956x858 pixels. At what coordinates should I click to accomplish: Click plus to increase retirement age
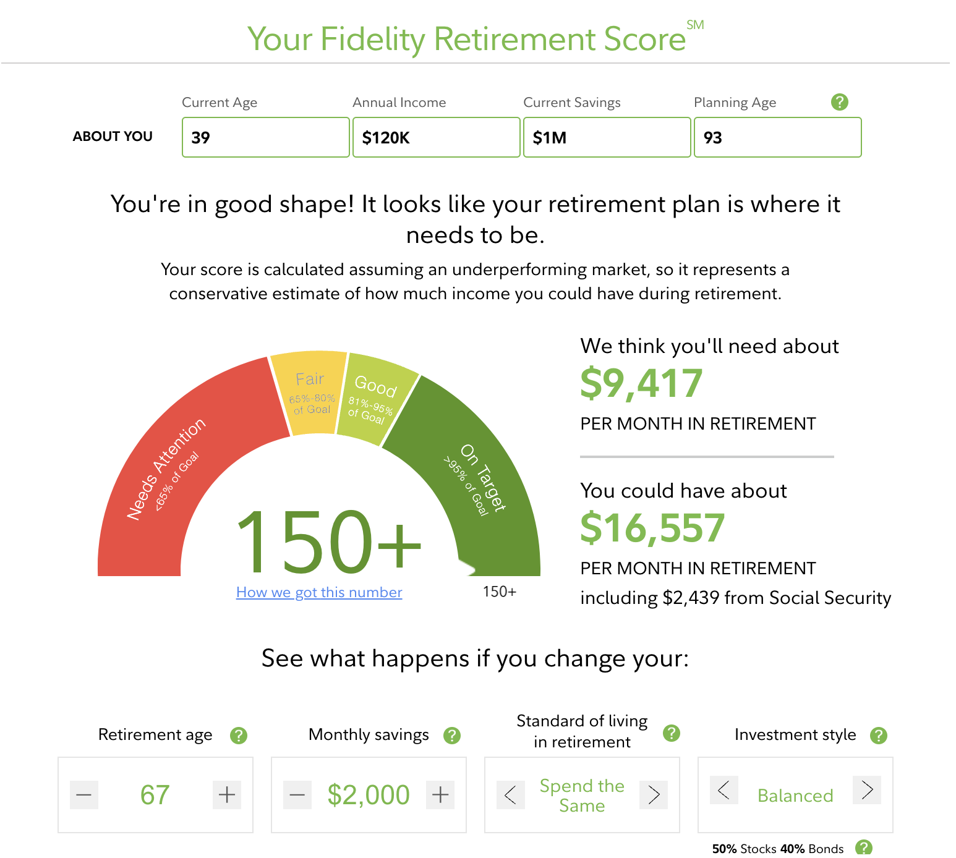226,795
